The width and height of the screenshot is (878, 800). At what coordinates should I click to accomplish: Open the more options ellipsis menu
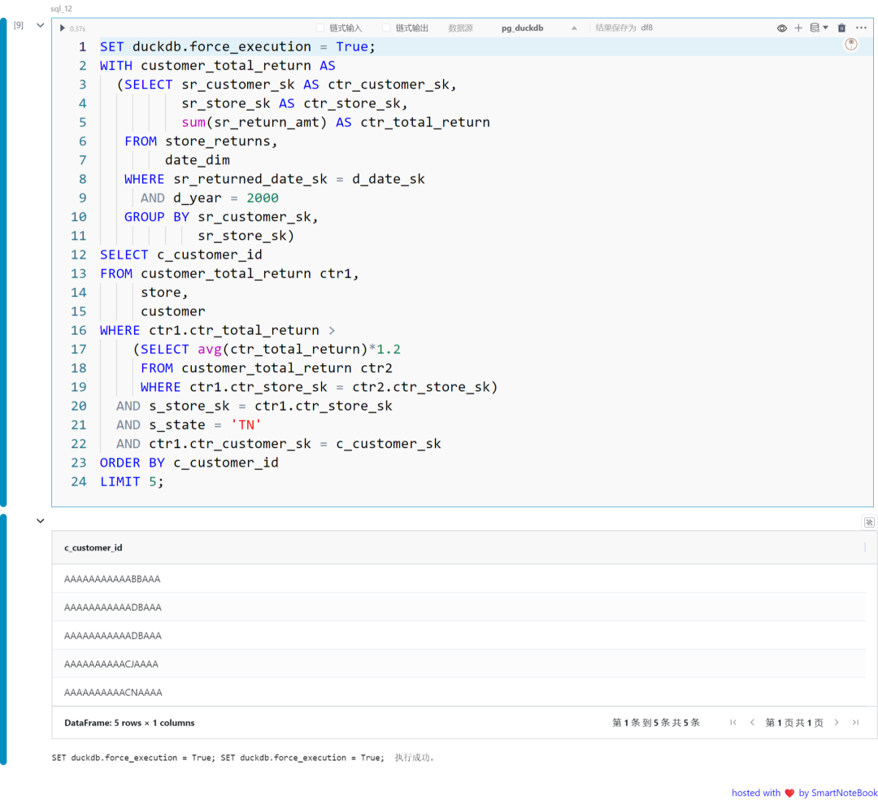point(861,27)
